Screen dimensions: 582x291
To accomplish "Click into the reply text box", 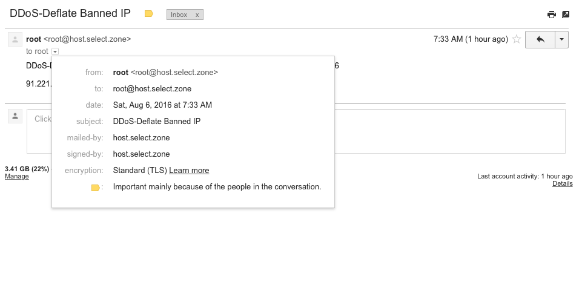I will pyautogui.click(x=296, y=131).
